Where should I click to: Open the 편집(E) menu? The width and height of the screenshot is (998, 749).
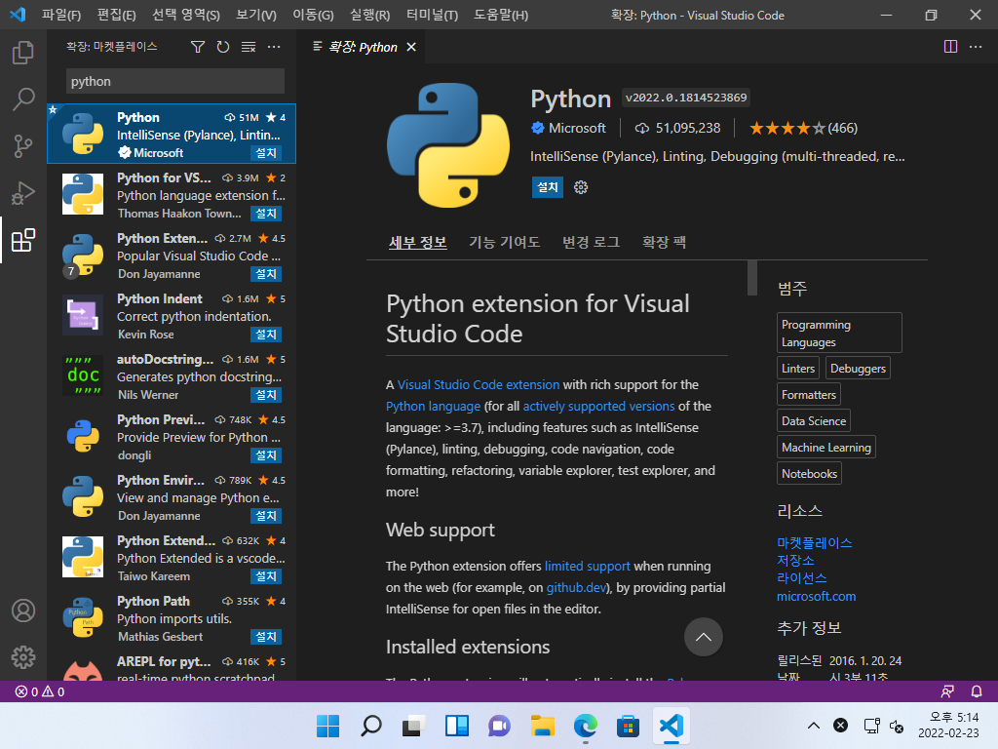pos(117,15)
